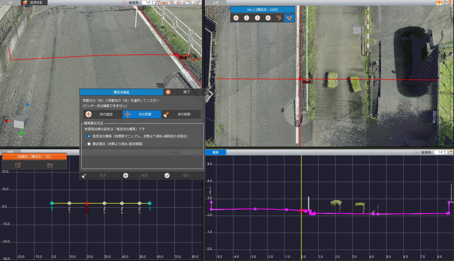
Task: Go to next cross section arrow
Action: click(x=257, y=18)
